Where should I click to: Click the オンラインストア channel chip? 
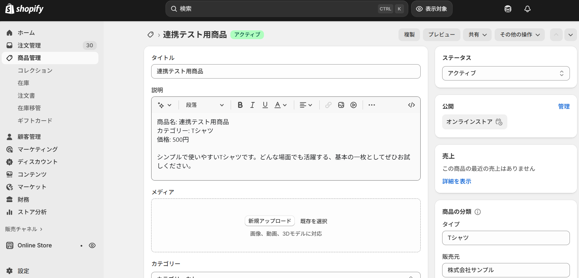click(474, 122)
